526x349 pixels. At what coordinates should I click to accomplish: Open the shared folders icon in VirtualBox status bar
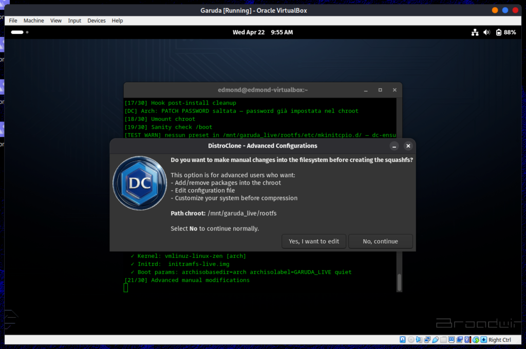coord(444,339)
